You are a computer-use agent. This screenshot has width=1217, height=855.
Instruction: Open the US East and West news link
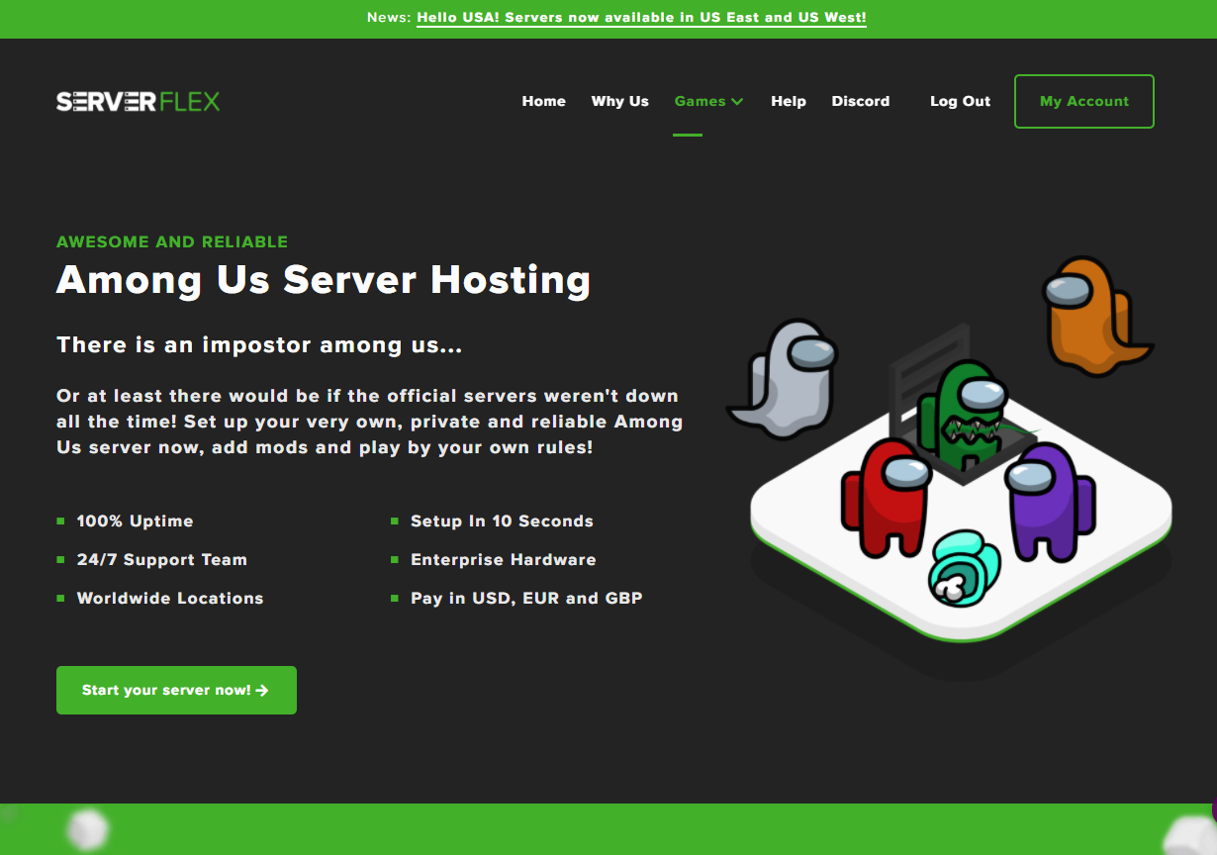[641, 18]
